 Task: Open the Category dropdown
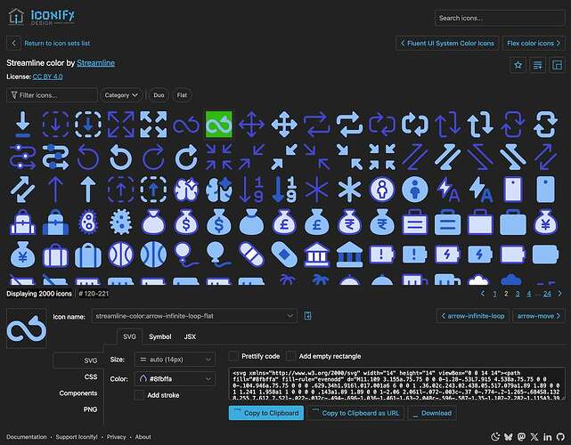(121, 95)
